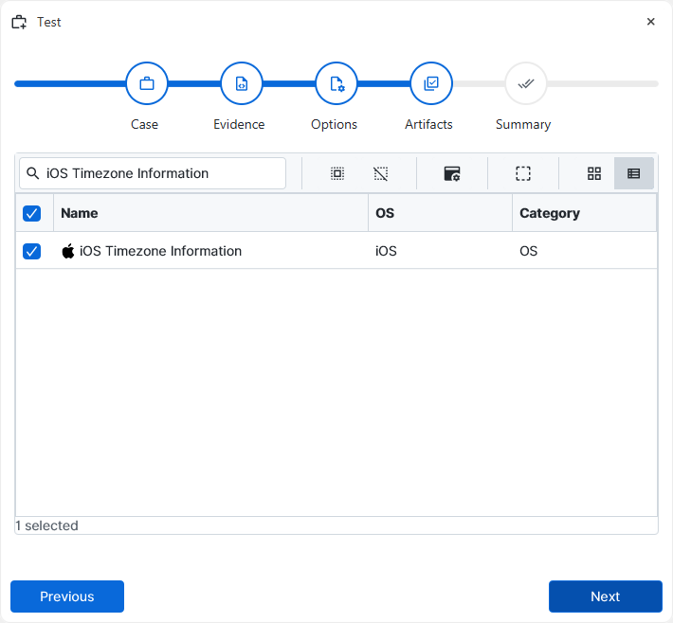Click the select all artifacts icon
The image size is (673, 623).
[337, 173]
